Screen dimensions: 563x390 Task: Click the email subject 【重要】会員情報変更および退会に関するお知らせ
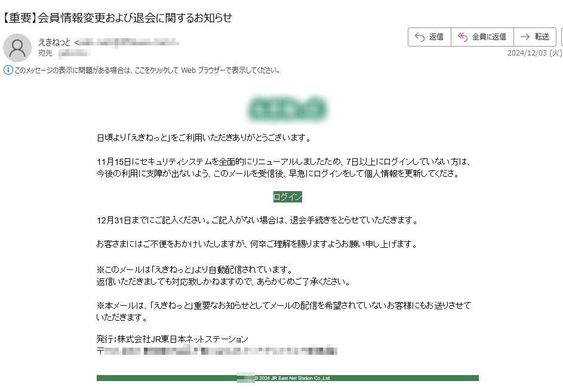click(x=117, y=17)
